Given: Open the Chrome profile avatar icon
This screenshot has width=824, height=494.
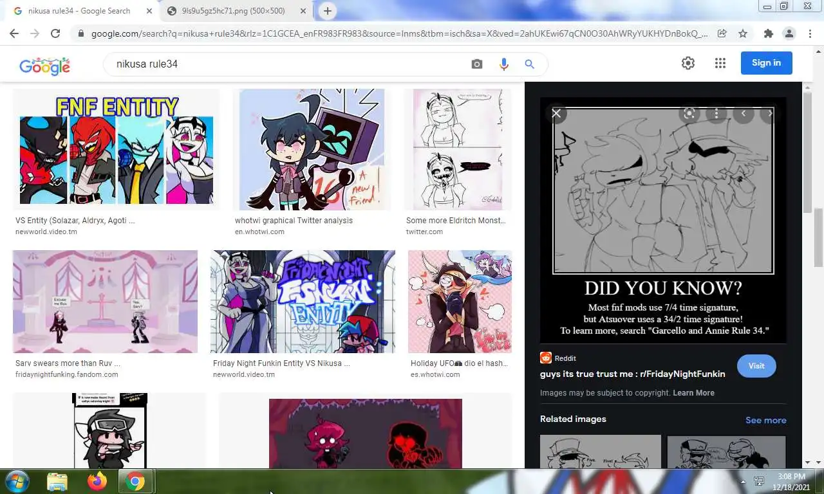Looking at the screenshot, I should tap(789, 33).
